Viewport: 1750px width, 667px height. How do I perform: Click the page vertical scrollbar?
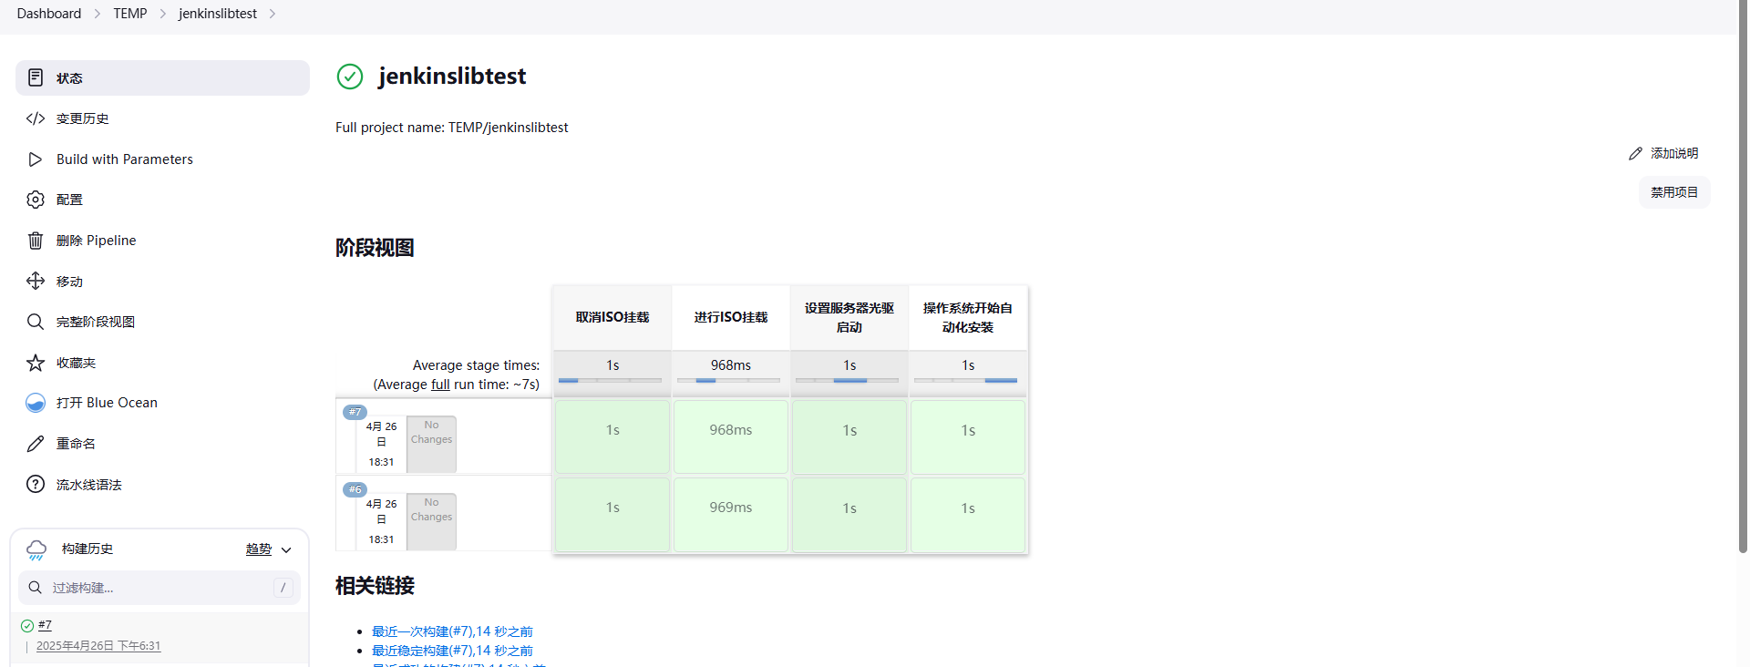(1744, 278)
